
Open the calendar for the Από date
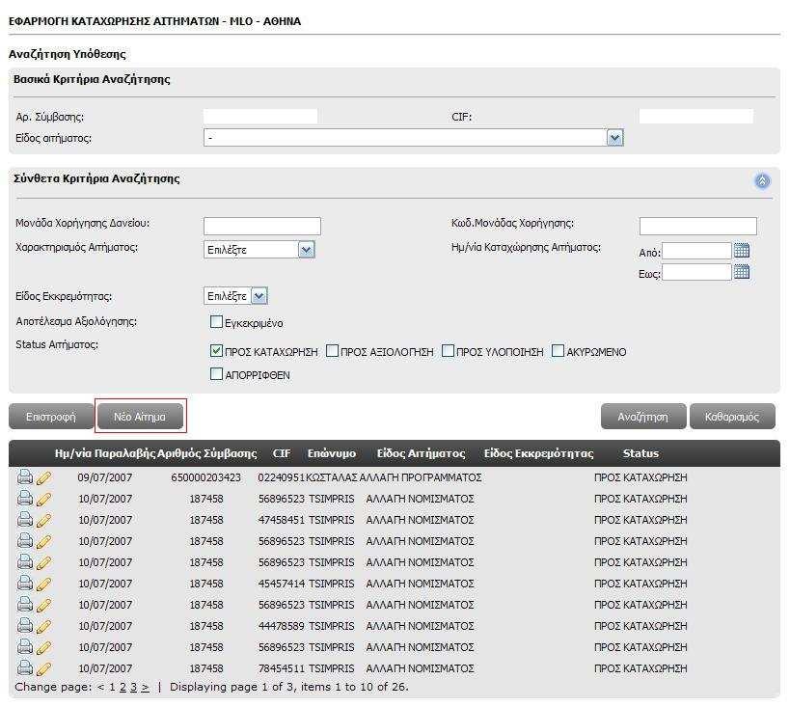point(742,250)
